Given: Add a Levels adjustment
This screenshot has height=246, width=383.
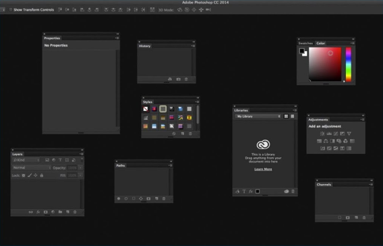Looking at the screenshot, I should [x=329, y=134].
